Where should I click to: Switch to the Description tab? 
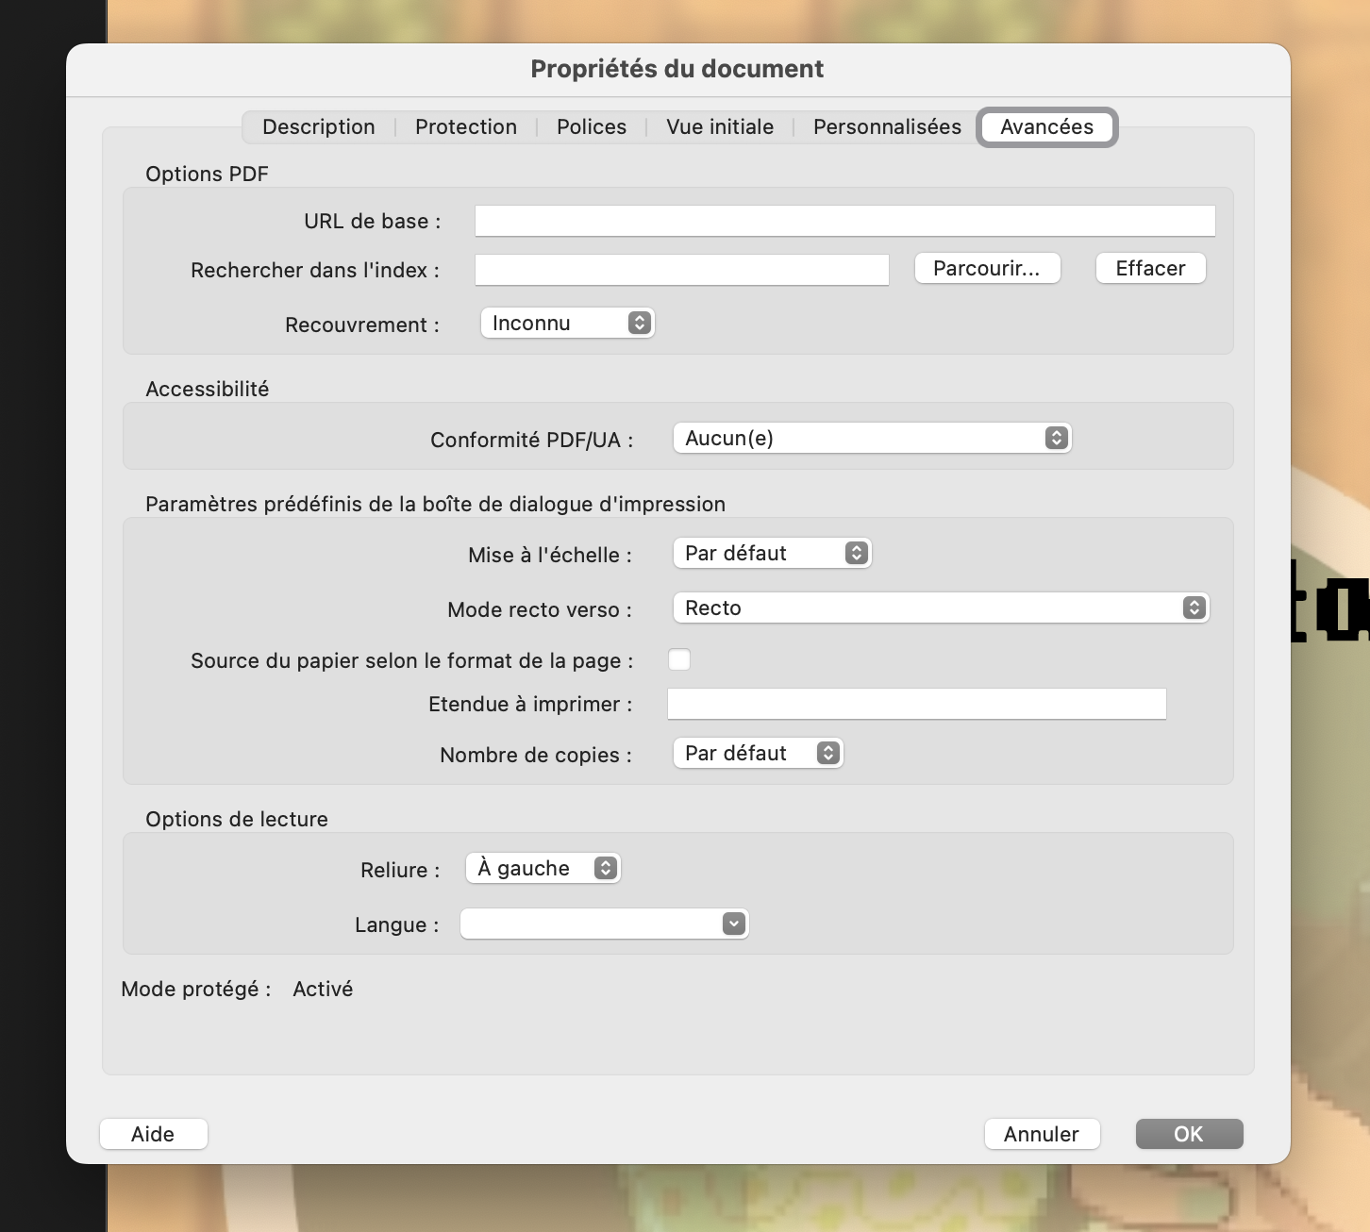[x=319, y=127]
